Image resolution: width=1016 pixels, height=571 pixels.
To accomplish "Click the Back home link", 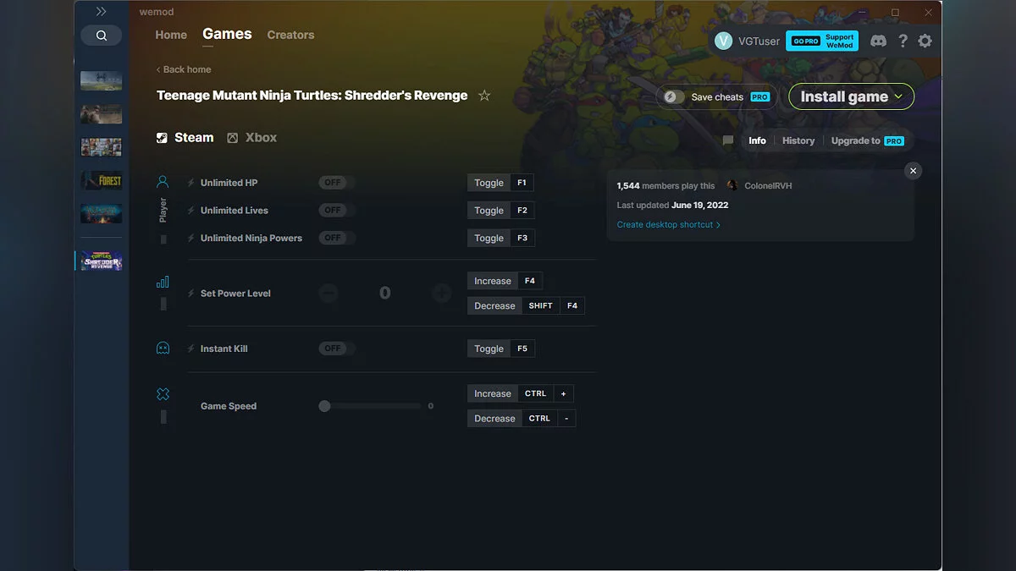I will 184,69.
